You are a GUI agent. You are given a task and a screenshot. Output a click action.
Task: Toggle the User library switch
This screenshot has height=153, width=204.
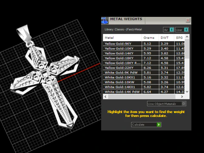[x=182, y=30]
